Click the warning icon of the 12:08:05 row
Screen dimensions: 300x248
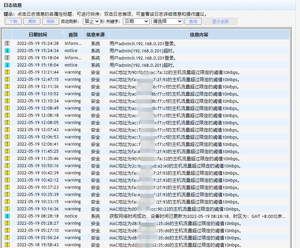click(x=7, y=123)
